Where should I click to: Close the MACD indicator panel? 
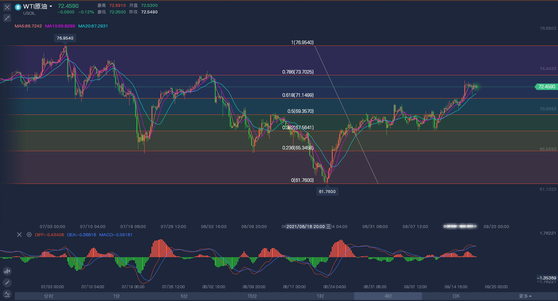(19, 235)
